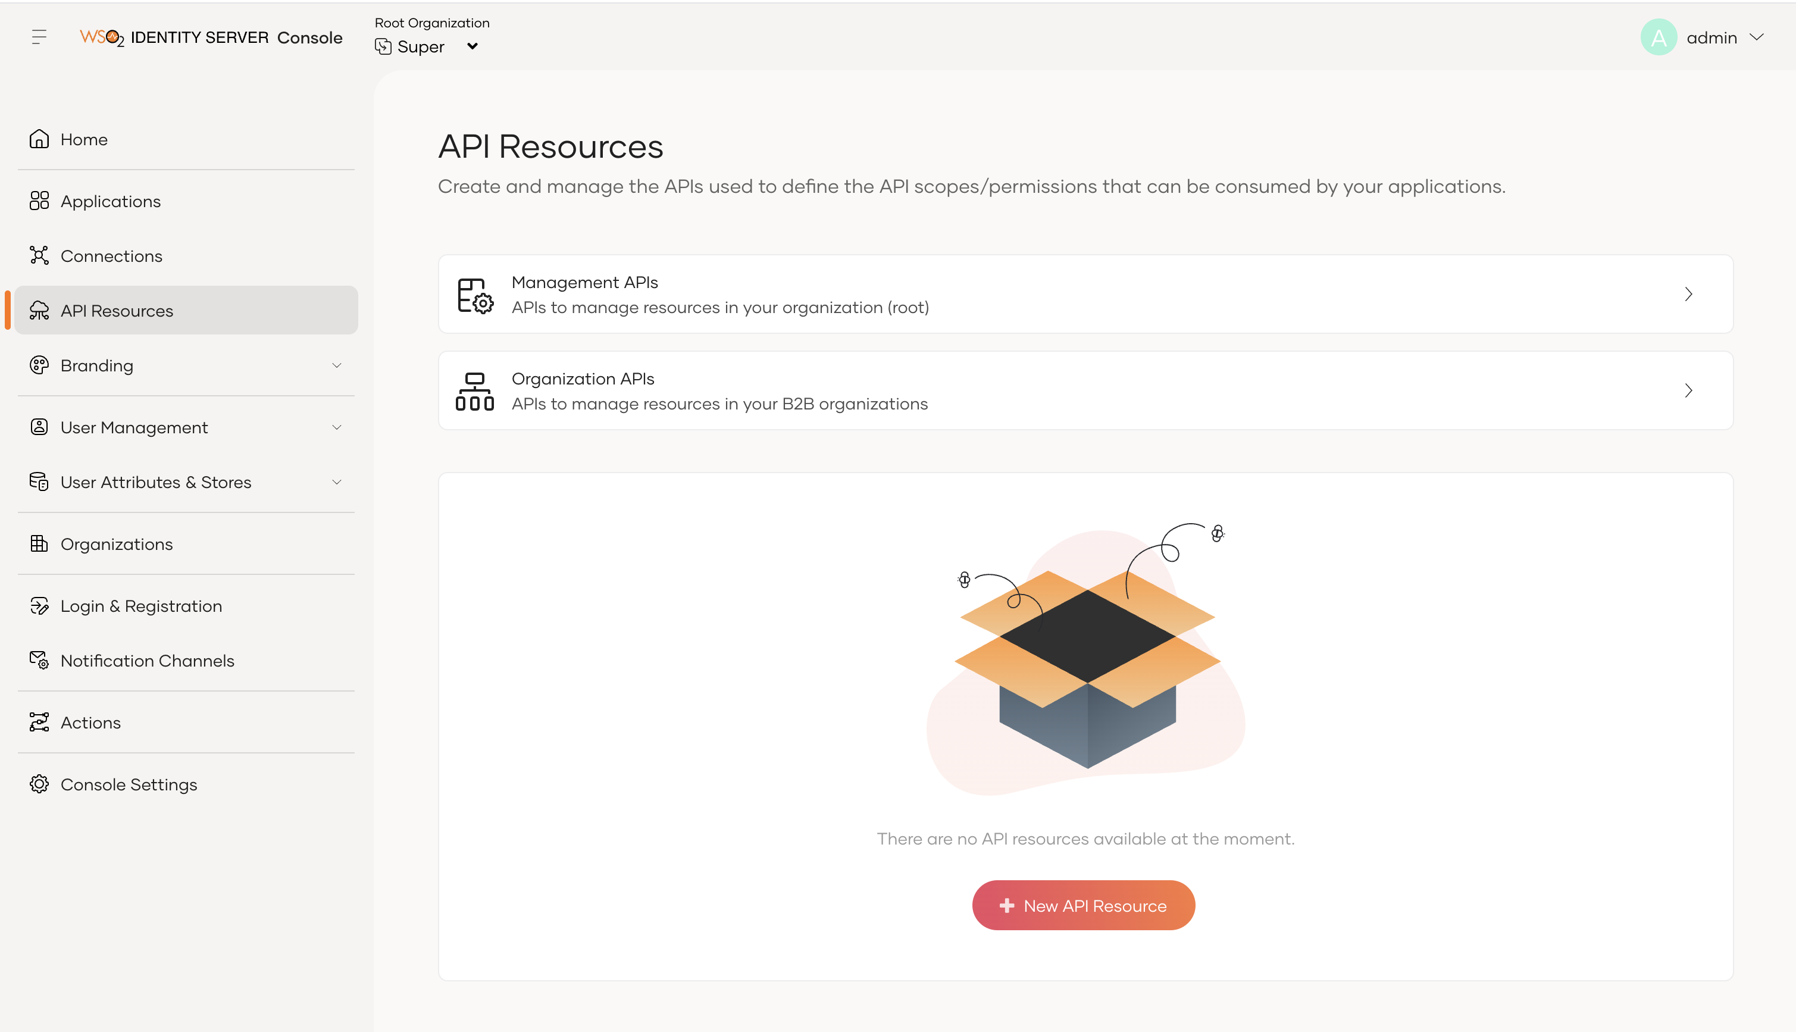The height and width of the screenshot is (1032, 1796).
Task: Expand the User Management section chevron
Action: tap(337, 427)
